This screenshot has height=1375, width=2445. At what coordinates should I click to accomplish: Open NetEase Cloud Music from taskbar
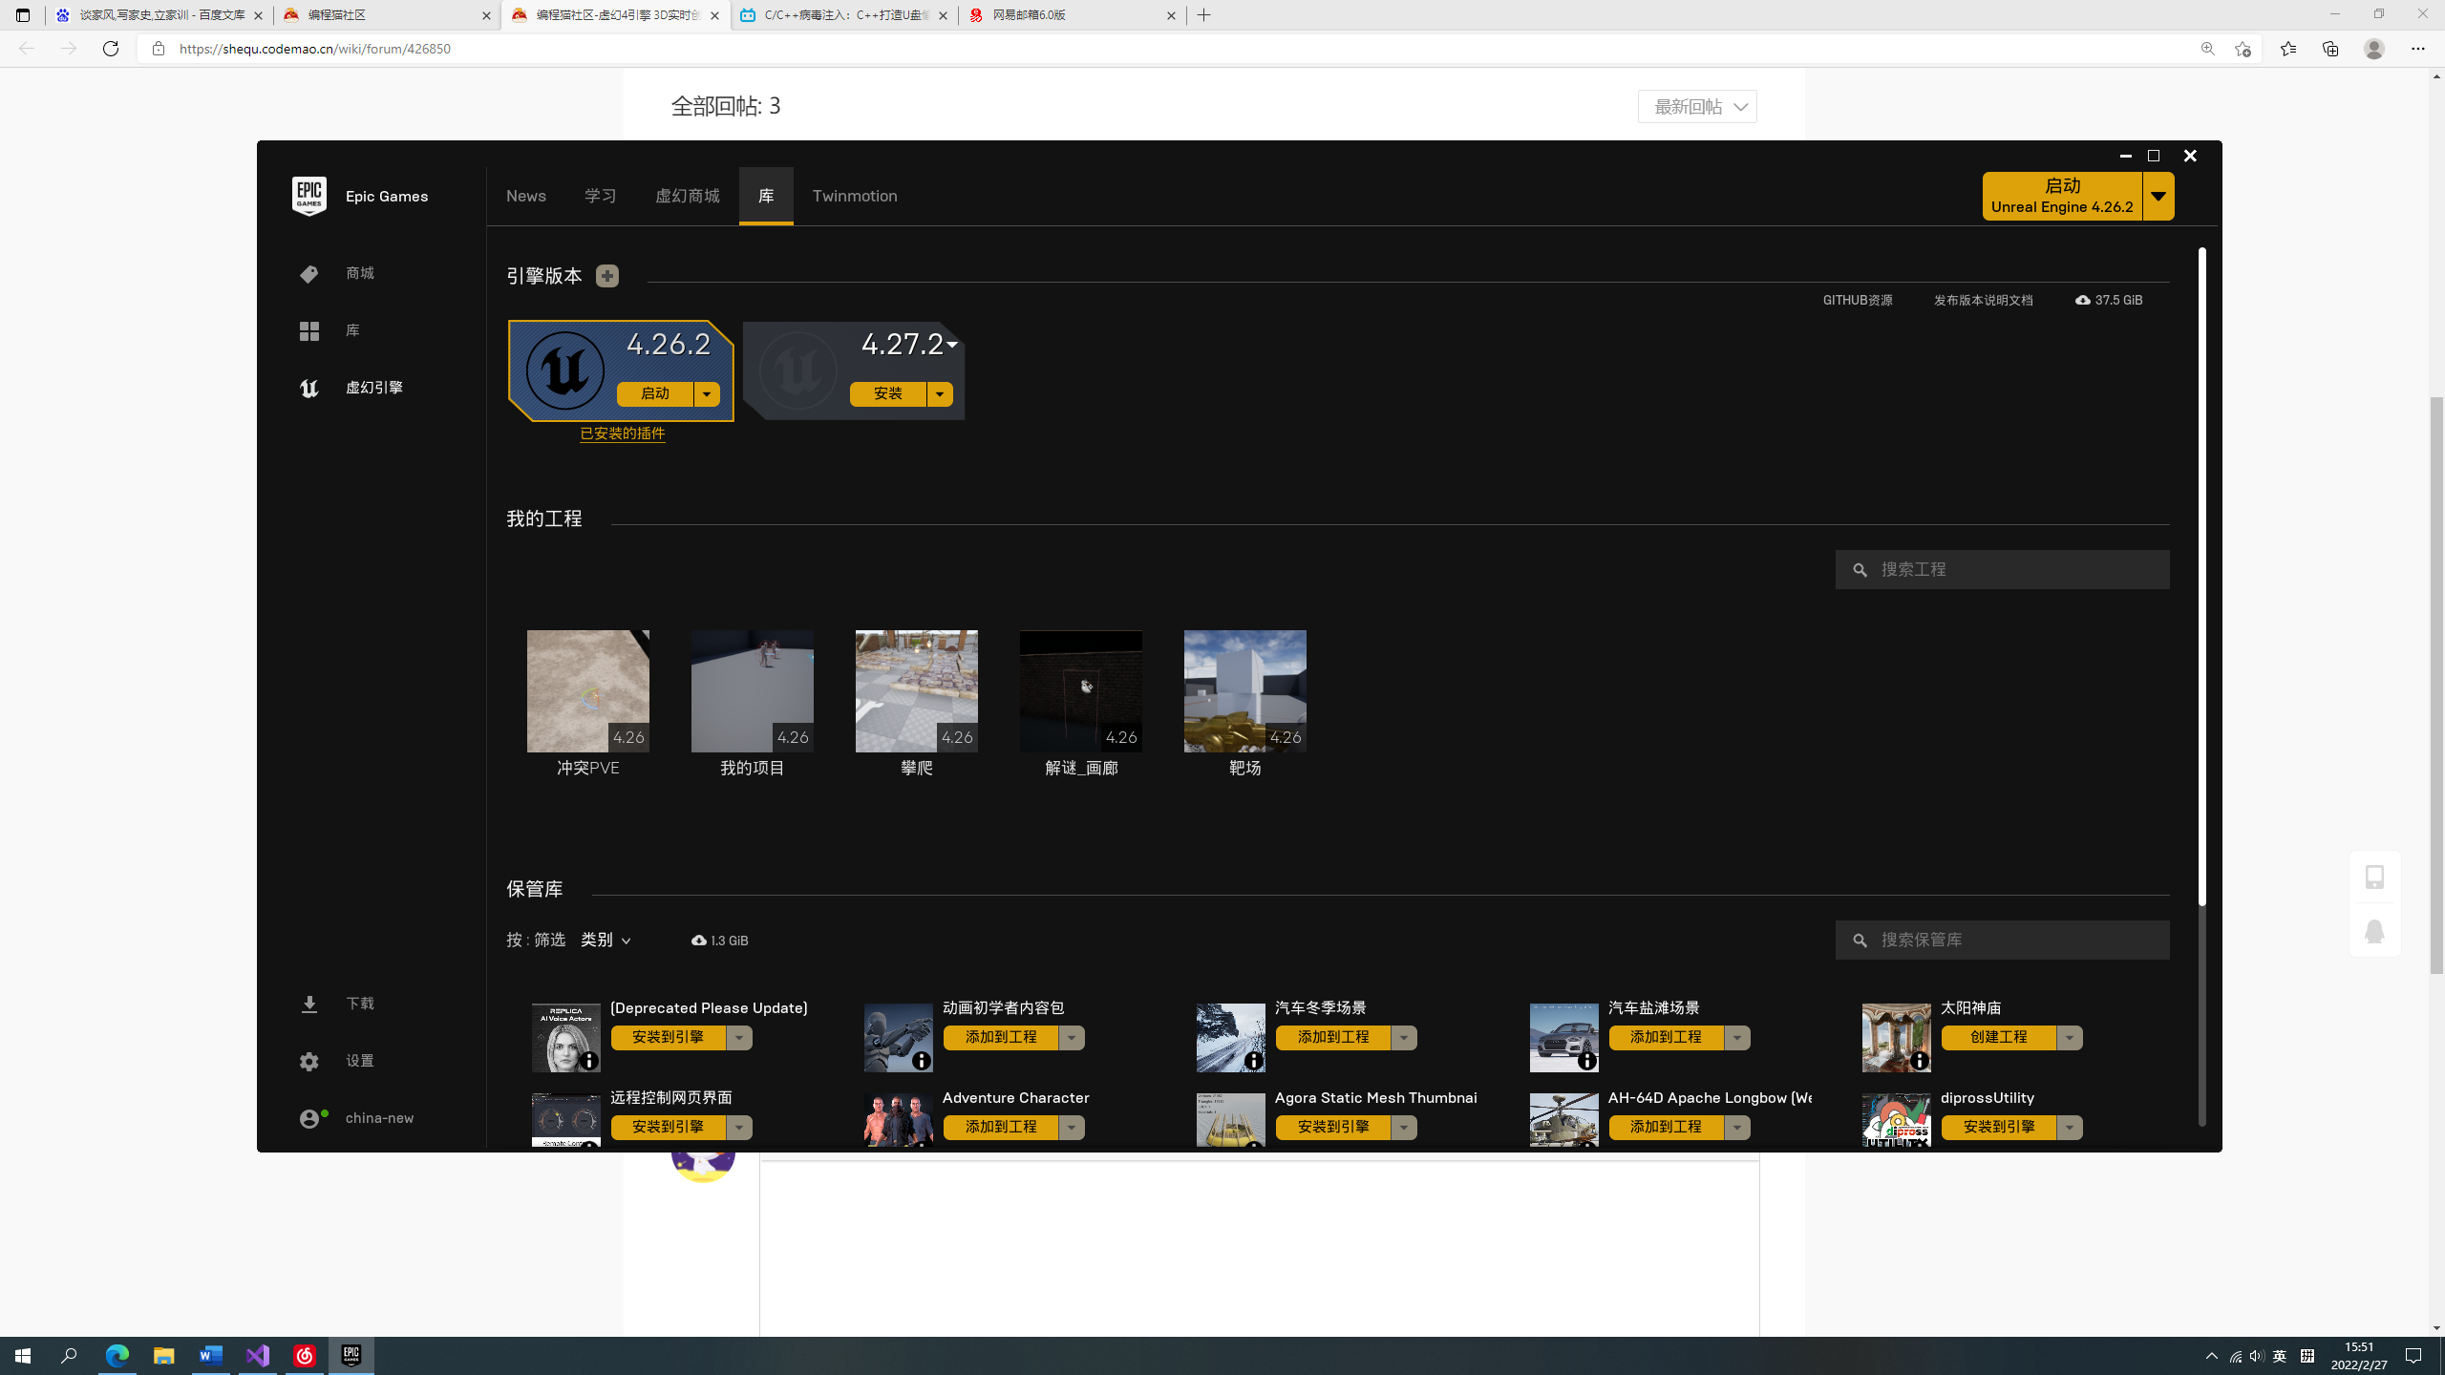click(305, 1356)
